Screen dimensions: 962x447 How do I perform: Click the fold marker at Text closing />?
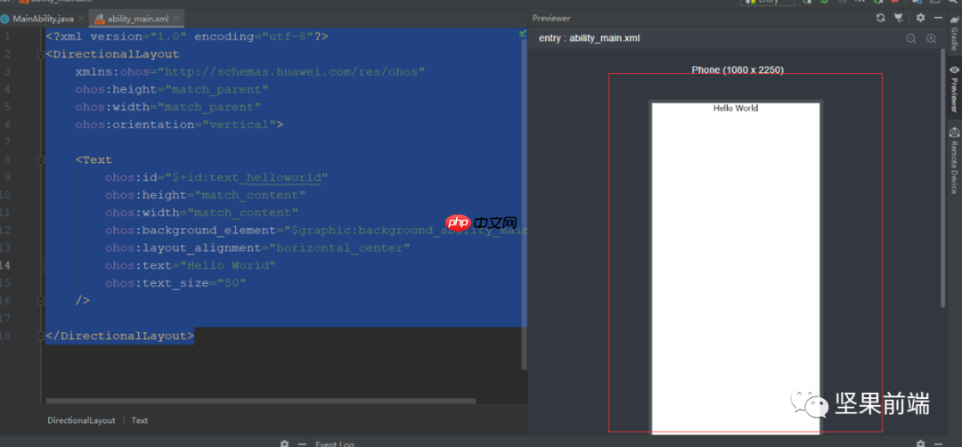click(41, 300)
